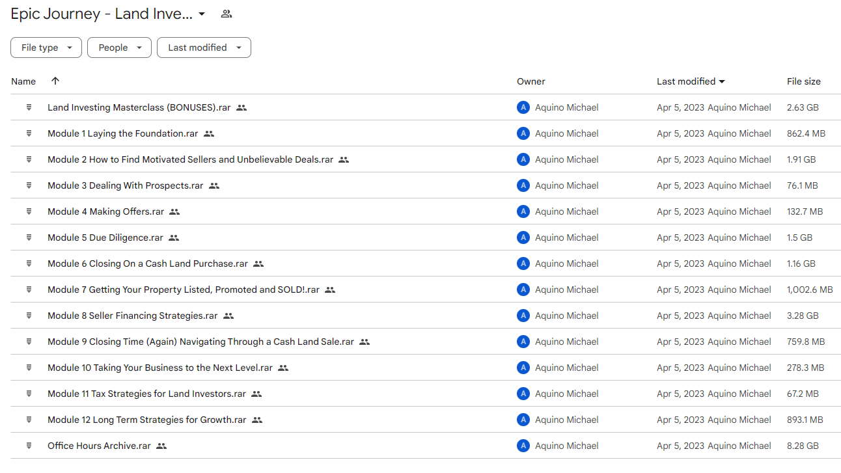Toggle the sort direction arrow next to Name
This screenshot has width=841, height=473.
click(x=55, y=81)
